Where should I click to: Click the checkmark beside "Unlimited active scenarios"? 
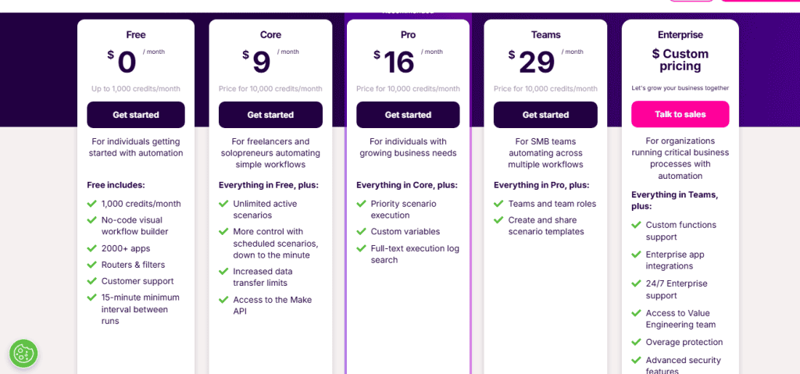tap(223, 204)
